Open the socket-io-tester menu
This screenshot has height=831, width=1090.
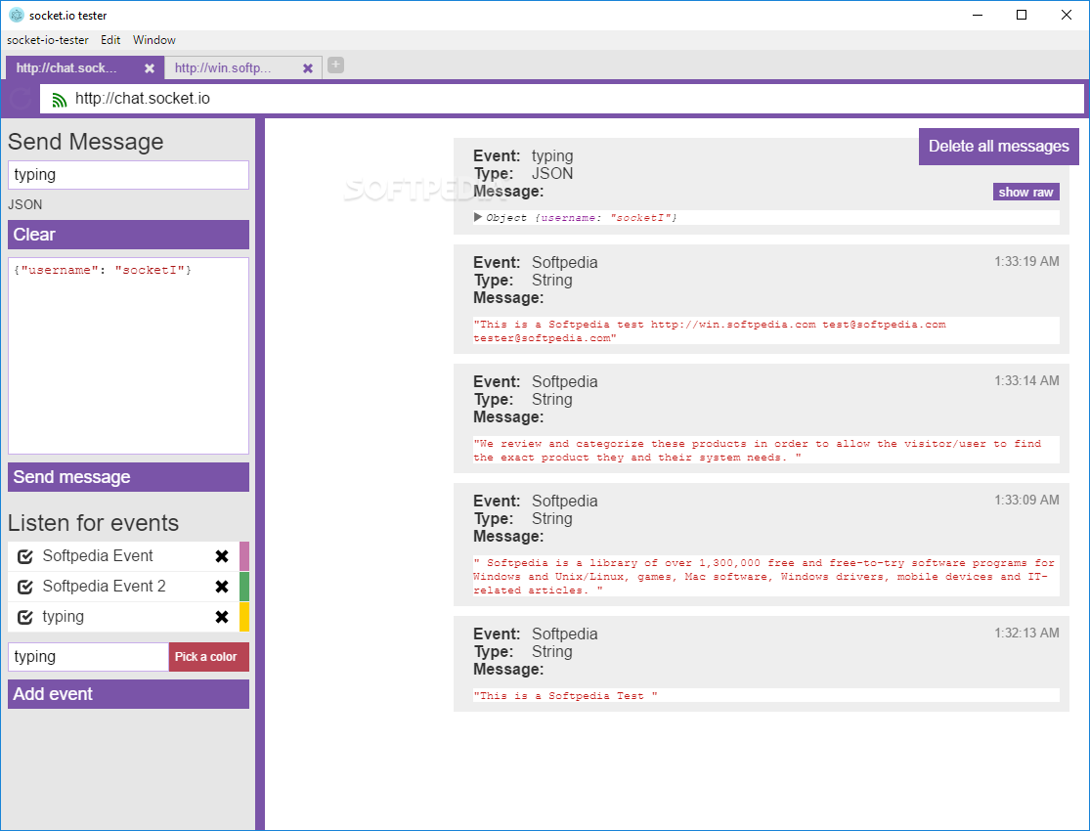pyautogui.click(x=48, y=40)
